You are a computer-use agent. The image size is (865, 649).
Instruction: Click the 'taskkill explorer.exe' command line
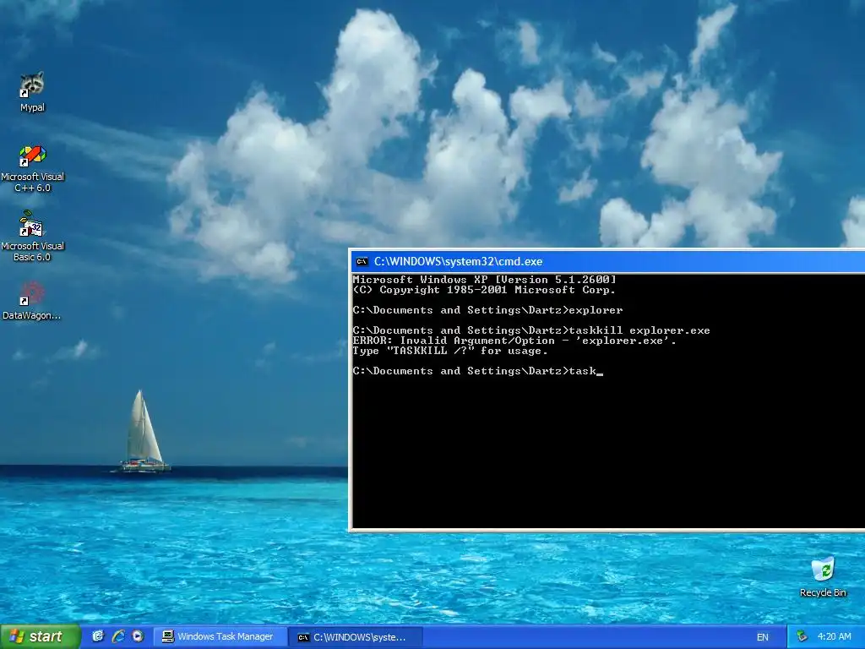click(x=531, y=330)
